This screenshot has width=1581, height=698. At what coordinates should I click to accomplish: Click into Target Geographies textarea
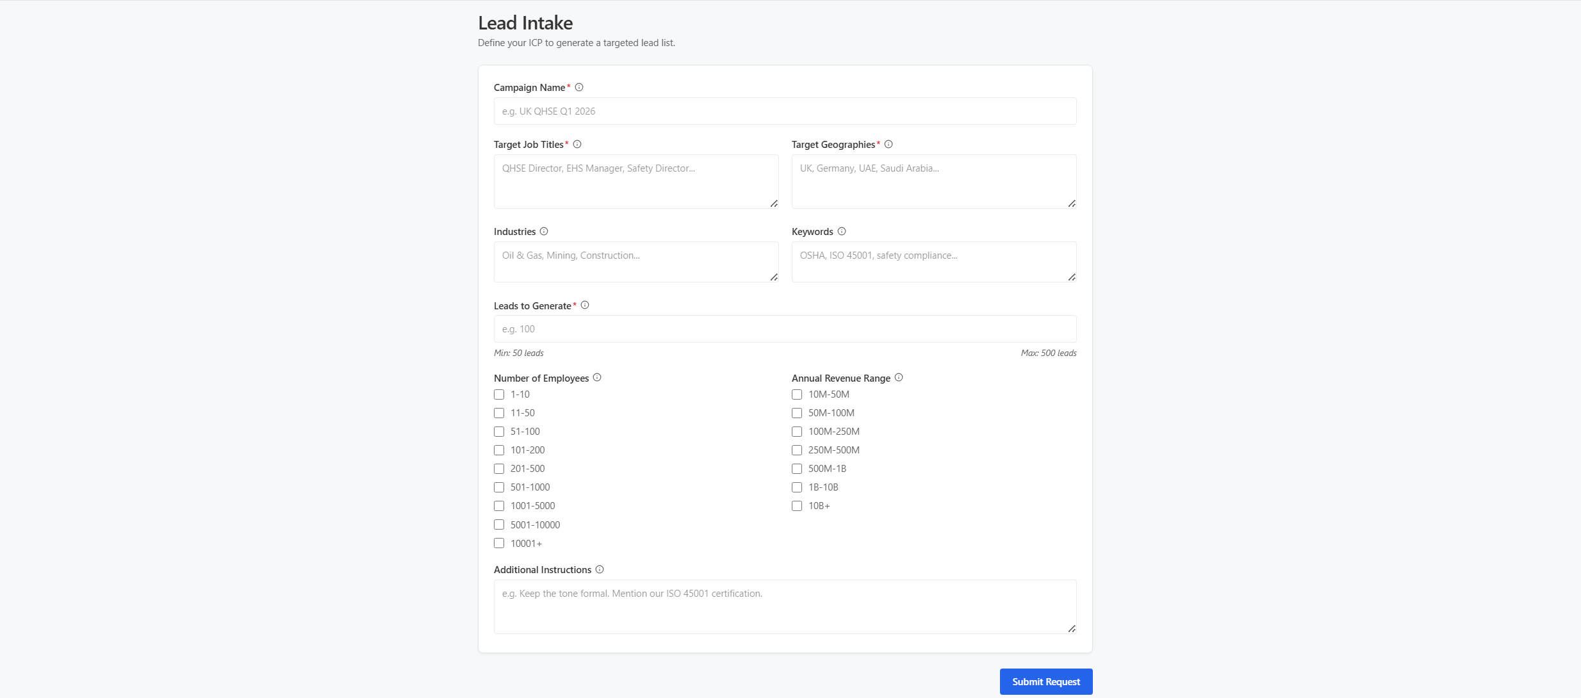(x=934, y=181)
